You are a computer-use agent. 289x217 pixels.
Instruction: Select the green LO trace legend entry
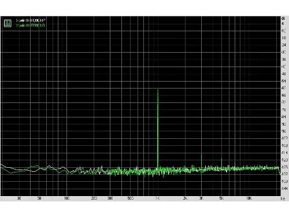(x=31, y=25)
